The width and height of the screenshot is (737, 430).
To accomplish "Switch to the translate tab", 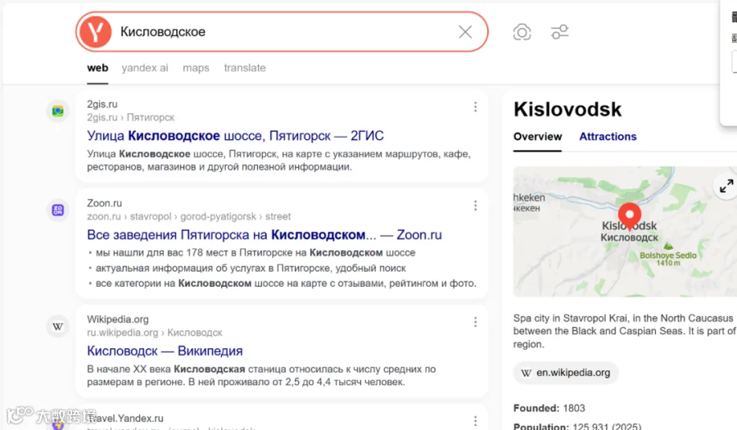I will tap(244, 68).
